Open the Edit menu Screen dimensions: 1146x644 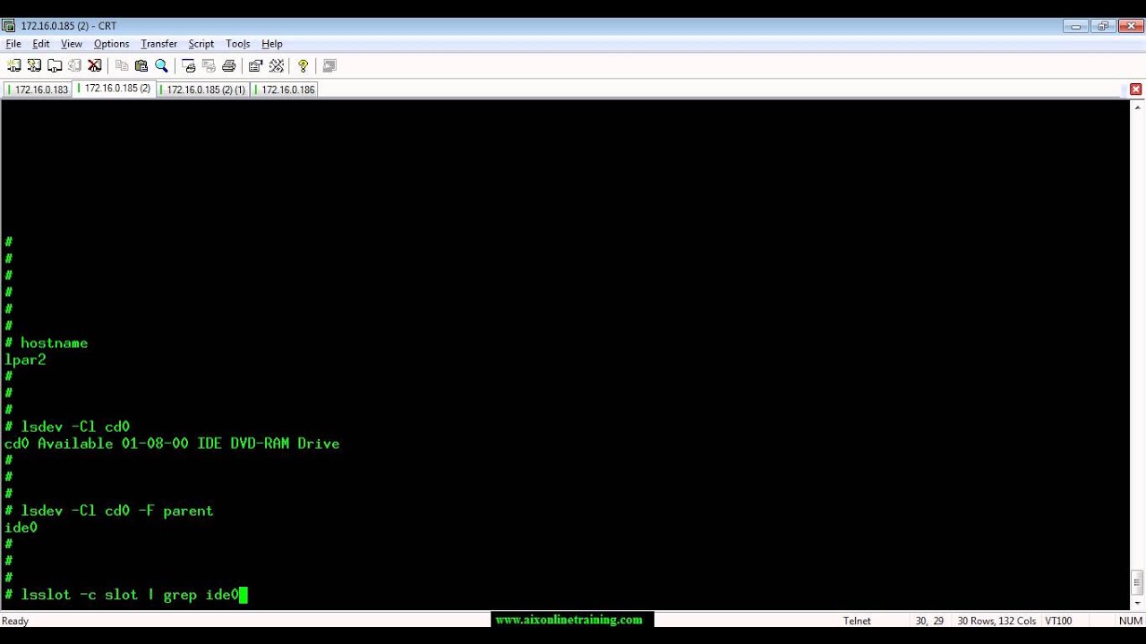[41, 44]
